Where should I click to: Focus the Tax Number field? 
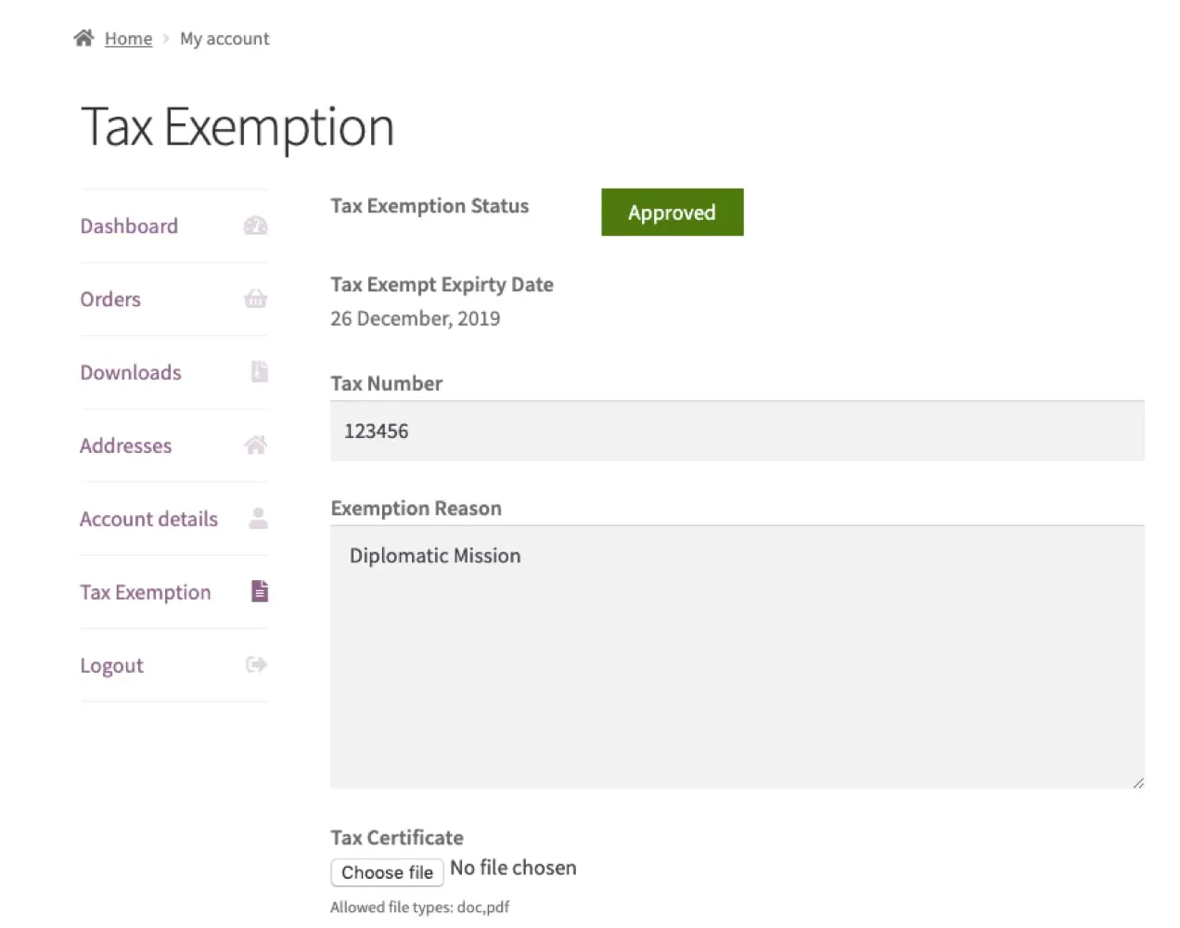[737, 431]
